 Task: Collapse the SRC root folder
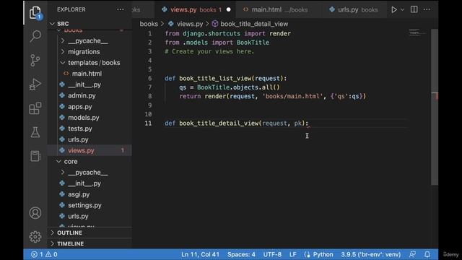coord(53,24)
